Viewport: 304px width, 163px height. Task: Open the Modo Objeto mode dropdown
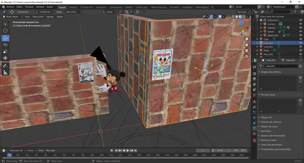coord(12,17)
